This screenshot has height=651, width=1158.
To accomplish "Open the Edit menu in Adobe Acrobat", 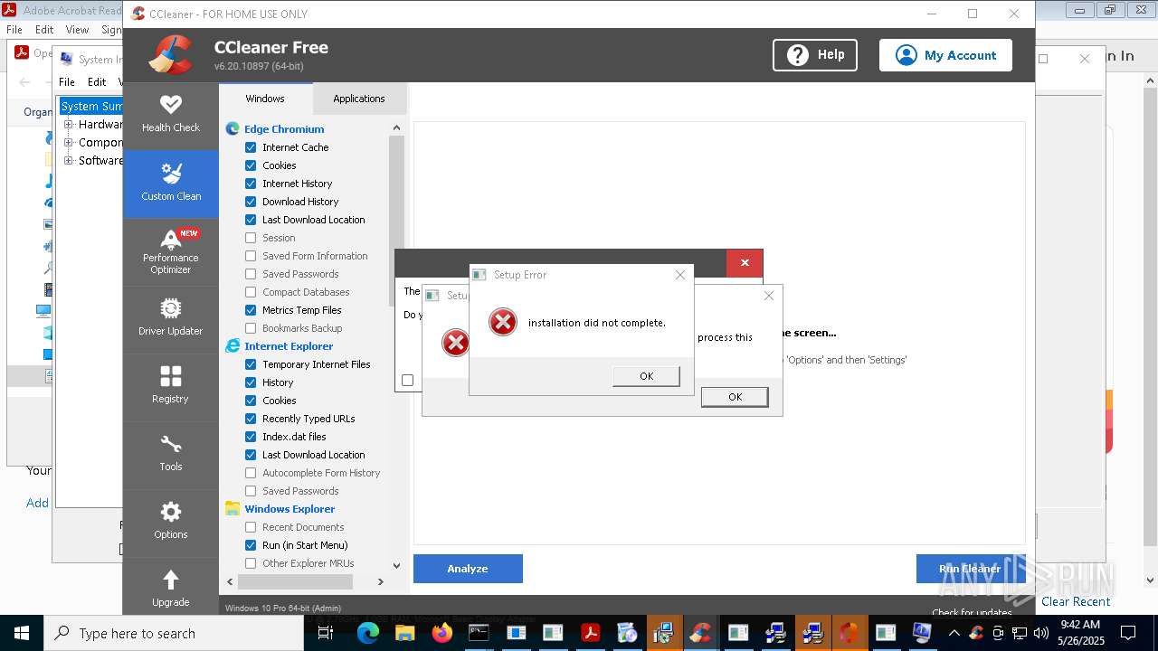I will pos(44,30).
